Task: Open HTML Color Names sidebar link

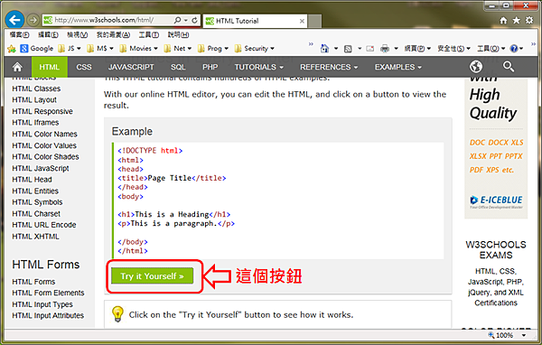Action: [44, 135]
